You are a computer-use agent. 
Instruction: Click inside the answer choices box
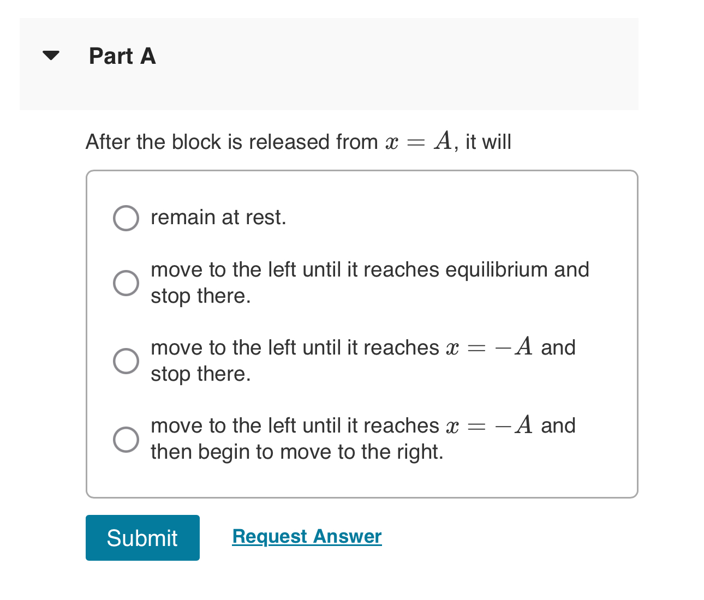click(x=362, y=333)
